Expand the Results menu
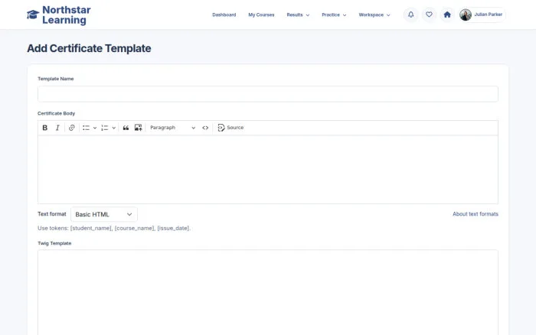536x335 pixels. [x=298, y=15]
